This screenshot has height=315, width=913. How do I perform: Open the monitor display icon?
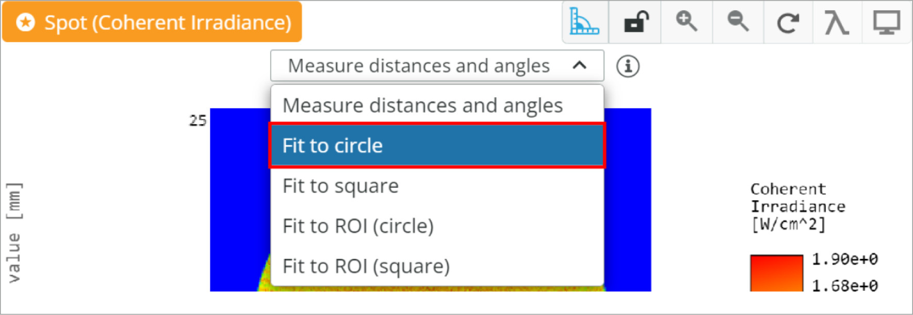click(x=886, y=22)
